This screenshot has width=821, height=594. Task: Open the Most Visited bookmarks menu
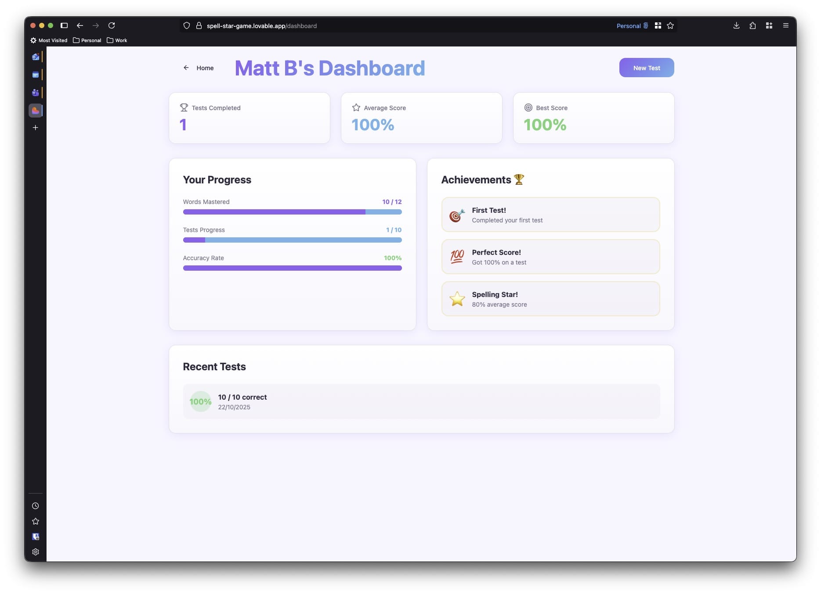coord(49,40)
